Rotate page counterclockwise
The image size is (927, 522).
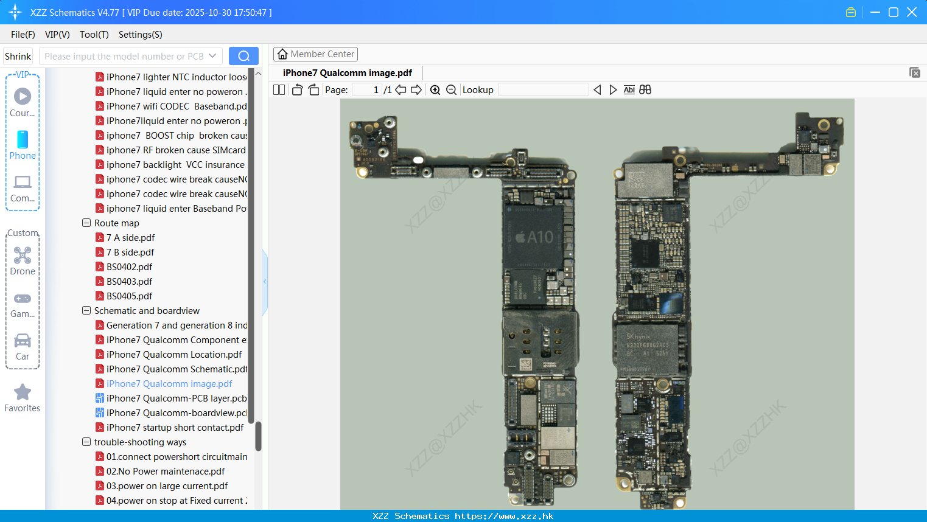(x=297, y=89)
